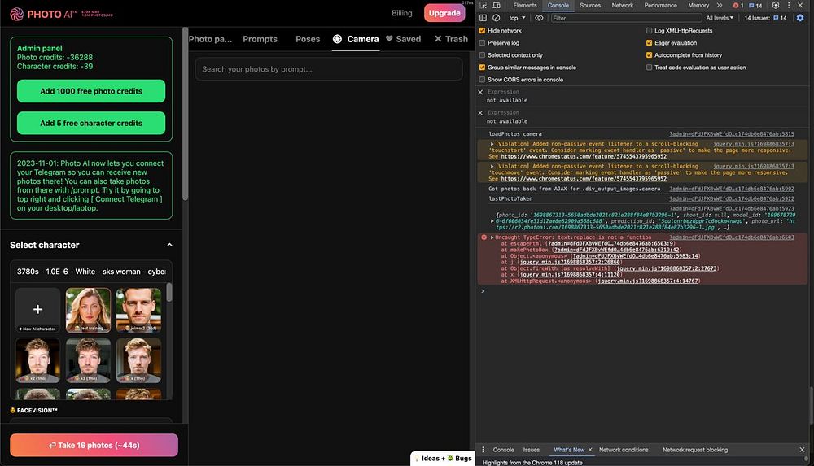Enable the Preserve log checkbox
The width and height of the screenshot is (814, 466).
pos(482,43)
